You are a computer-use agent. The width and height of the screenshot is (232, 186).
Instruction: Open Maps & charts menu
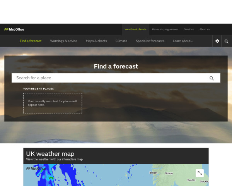pyautogui.click(x=96, y=41)
